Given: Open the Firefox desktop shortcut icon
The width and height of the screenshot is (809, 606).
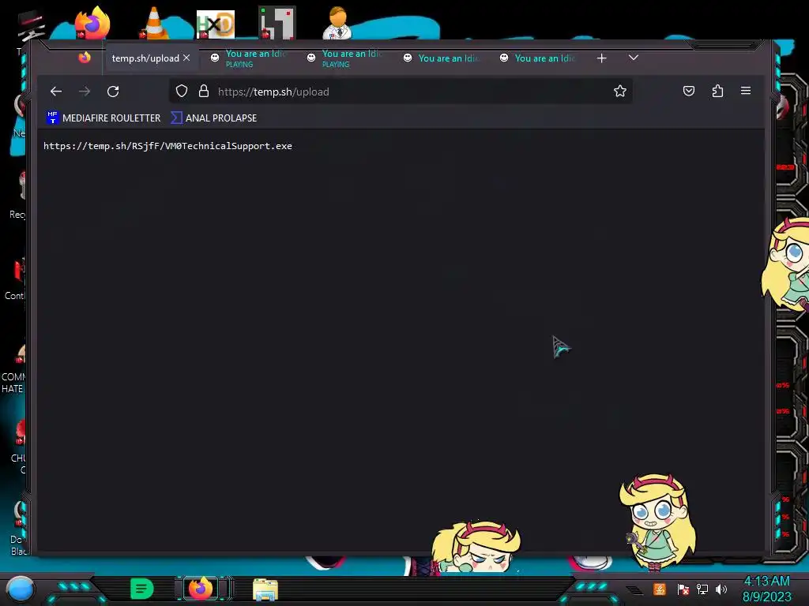Looking at the screenshot, I should 92,23.
